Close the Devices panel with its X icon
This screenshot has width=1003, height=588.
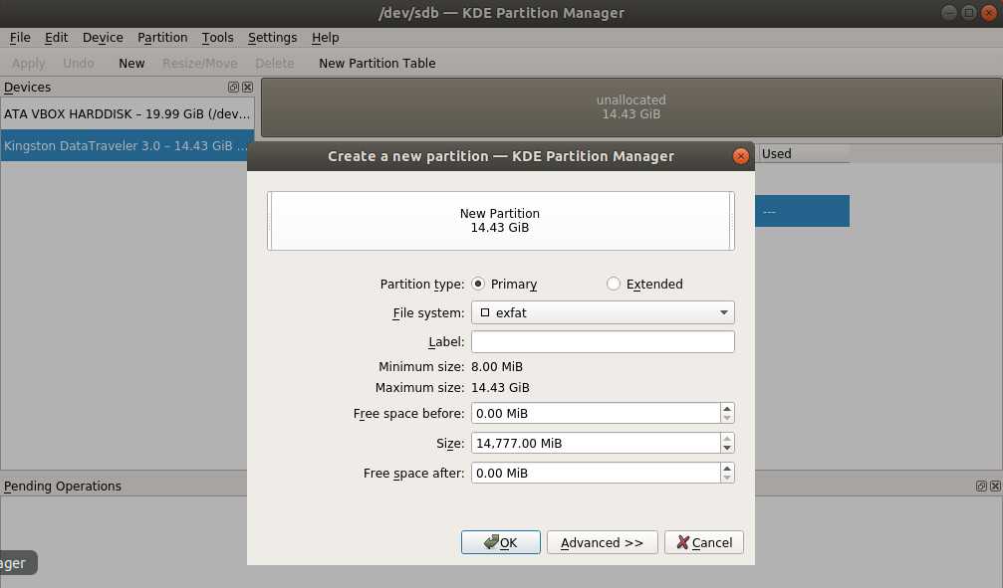[x=247, y=88]
